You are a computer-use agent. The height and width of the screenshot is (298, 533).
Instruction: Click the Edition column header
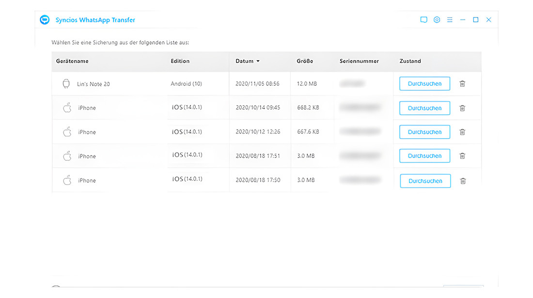click(x=180, y=61)
